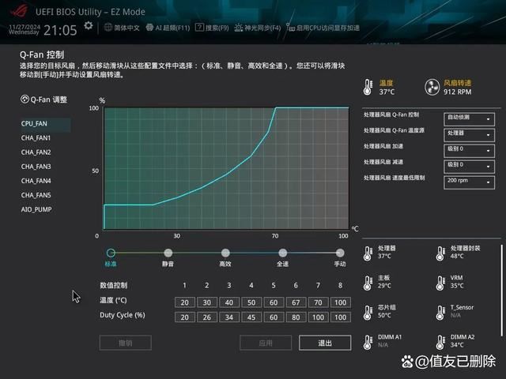506x379 pixels.
Task: Select CHA_FAN3 in the fan list
Action: [36, 167]
